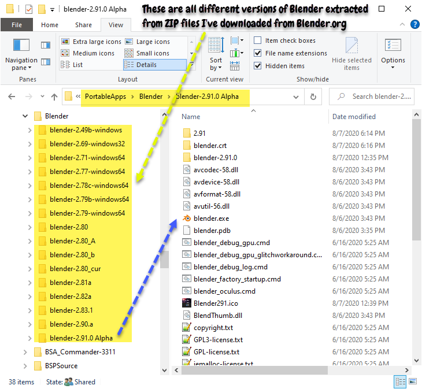Select Details layout option
Image resolution: width=422 pixels, height=389 pixels.
(155, 65)
